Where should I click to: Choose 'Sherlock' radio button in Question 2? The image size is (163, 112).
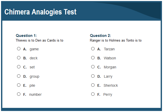click(93, 85)
